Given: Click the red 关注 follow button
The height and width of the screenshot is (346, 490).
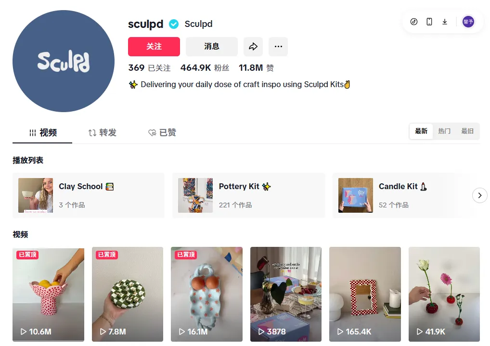Looking at the screenshot, I should click(x=154, y=47).
